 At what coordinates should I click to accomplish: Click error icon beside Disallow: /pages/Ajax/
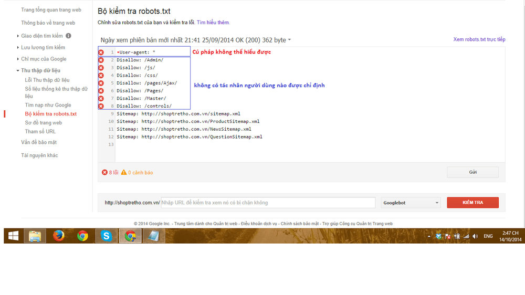[x=101, y=83]
